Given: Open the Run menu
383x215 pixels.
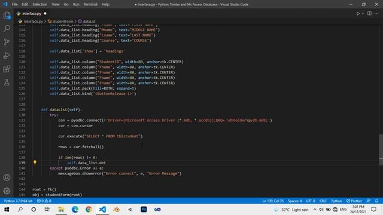Looking at the screenshot, I should click(76, 4).
